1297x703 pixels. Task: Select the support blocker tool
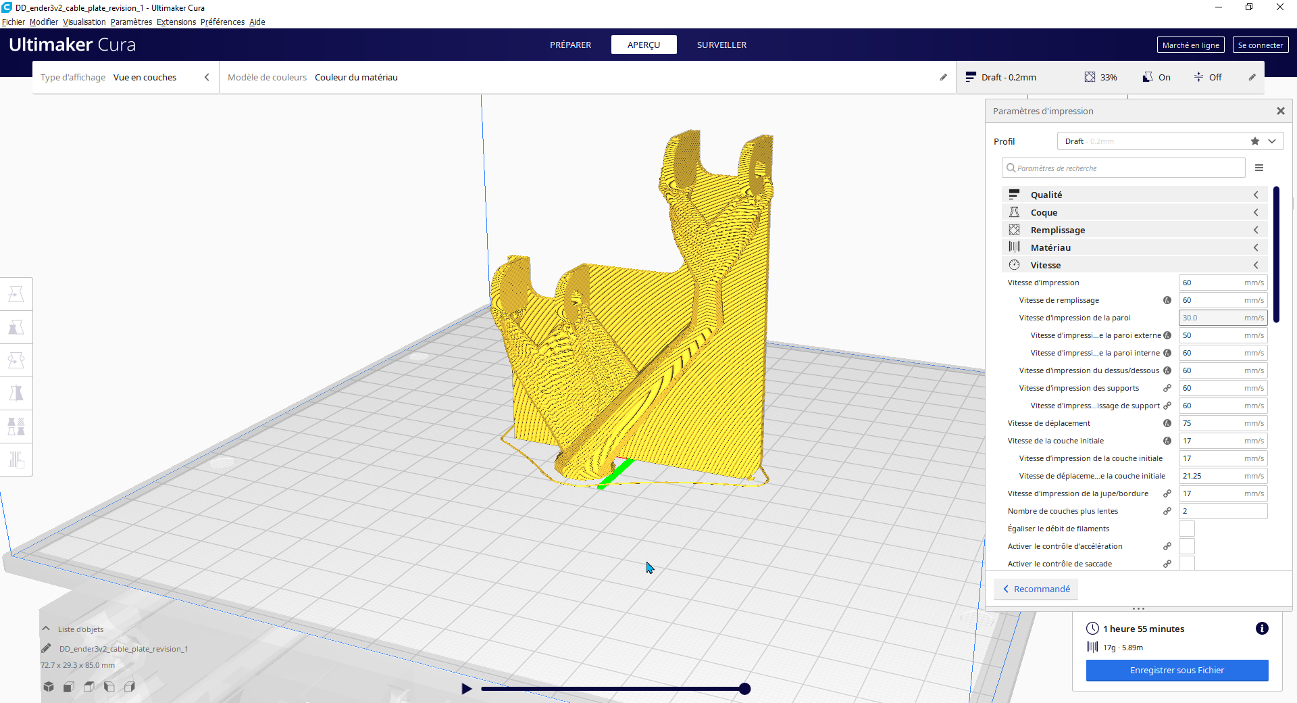click(16, 460)
